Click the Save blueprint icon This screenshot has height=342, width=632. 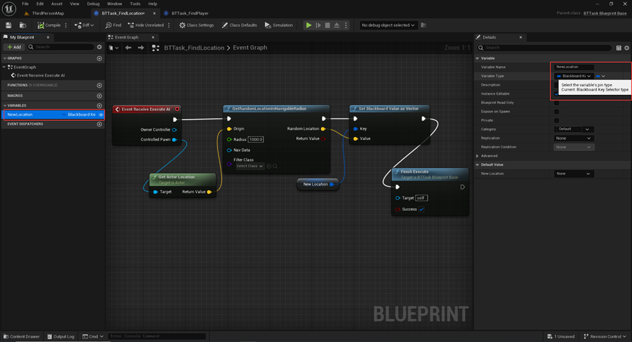[x=9, y=25]
